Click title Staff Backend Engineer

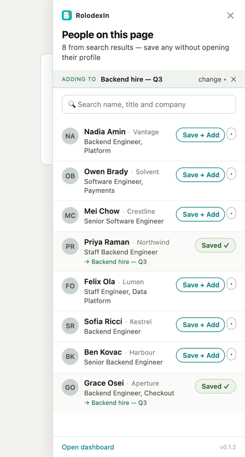(x=121, y=252)
